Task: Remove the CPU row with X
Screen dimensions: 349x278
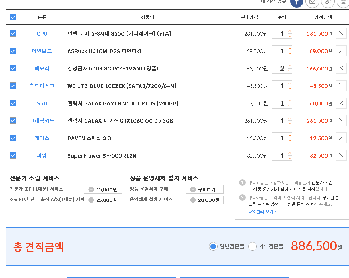Action: (341, 33)
